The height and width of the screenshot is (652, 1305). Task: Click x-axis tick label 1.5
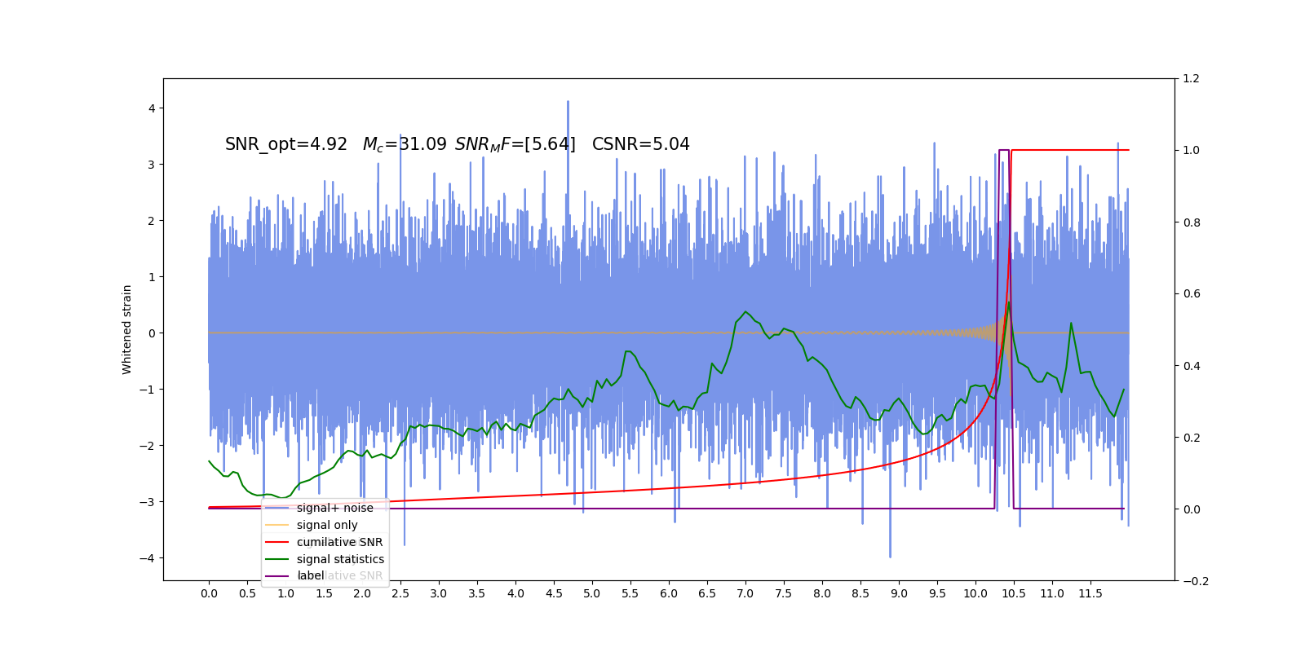tap(324, 593)
